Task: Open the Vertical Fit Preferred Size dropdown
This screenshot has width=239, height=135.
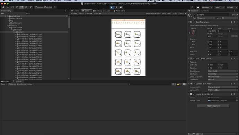Action: pyautogui.click(x=223, y=90)
